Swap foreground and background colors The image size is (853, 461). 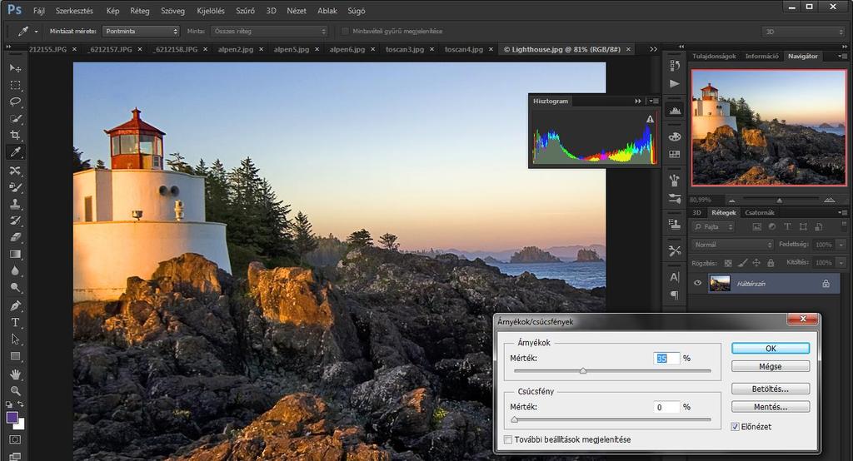point(20,404)
